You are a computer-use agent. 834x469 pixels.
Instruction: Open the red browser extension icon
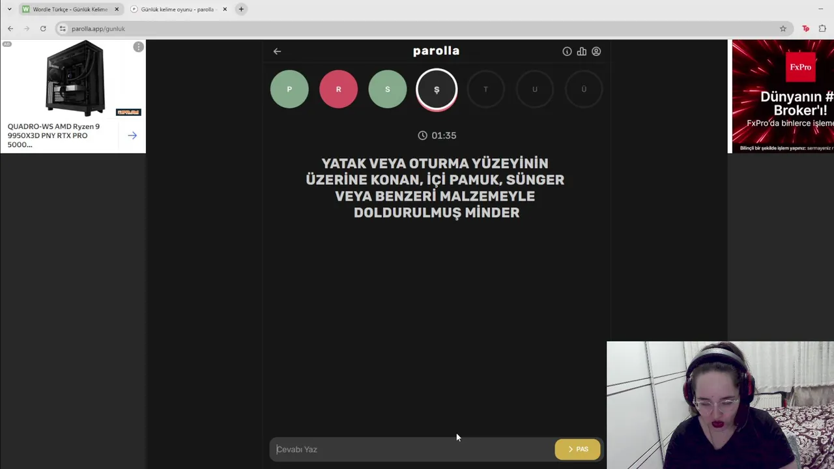coord(806,29)
